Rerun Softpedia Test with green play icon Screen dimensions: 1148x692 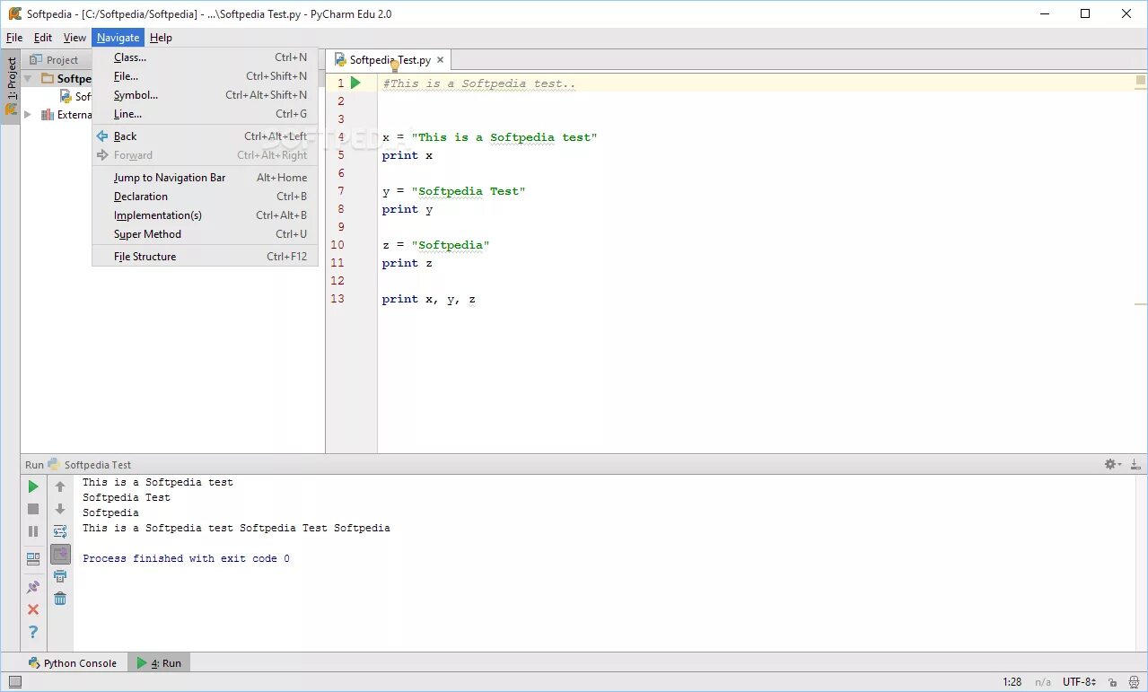click(x=33, y=486)
